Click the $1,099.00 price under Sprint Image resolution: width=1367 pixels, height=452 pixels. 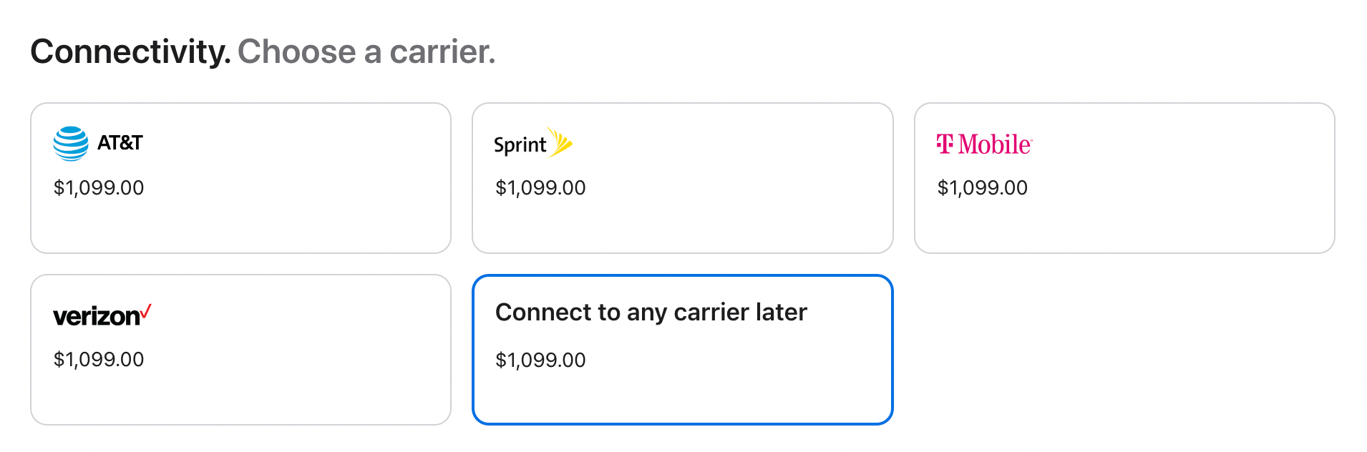click(540, 187)
